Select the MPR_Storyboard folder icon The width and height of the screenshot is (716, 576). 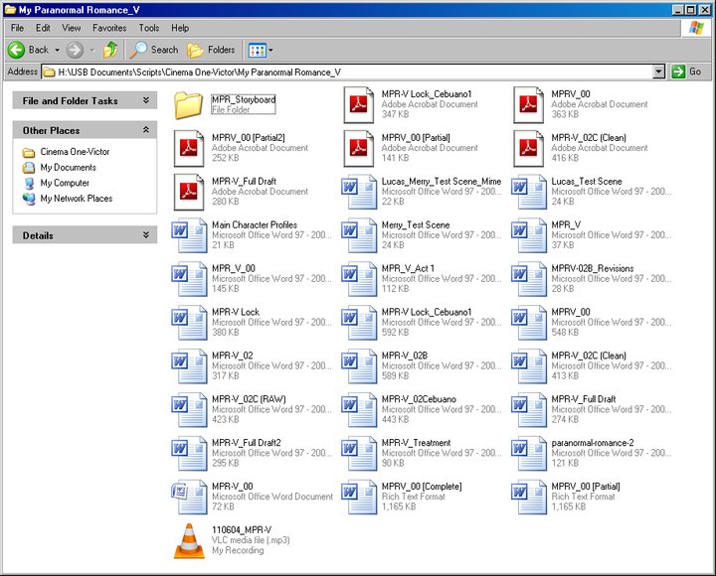tap(188, 104)
